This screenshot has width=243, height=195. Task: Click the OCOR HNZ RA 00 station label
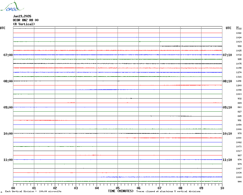tap(26, 20)
